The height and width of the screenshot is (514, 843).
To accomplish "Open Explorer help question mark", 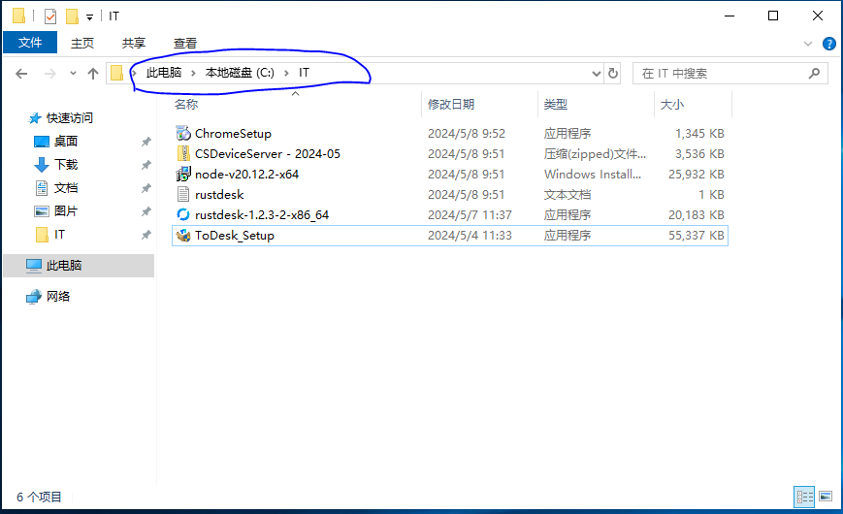I will (829, 44).
